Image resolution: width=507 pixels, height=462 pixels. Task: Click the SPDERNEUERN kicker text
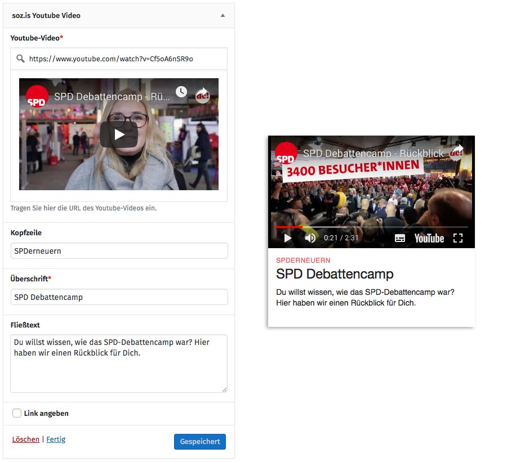coord(303,261)
